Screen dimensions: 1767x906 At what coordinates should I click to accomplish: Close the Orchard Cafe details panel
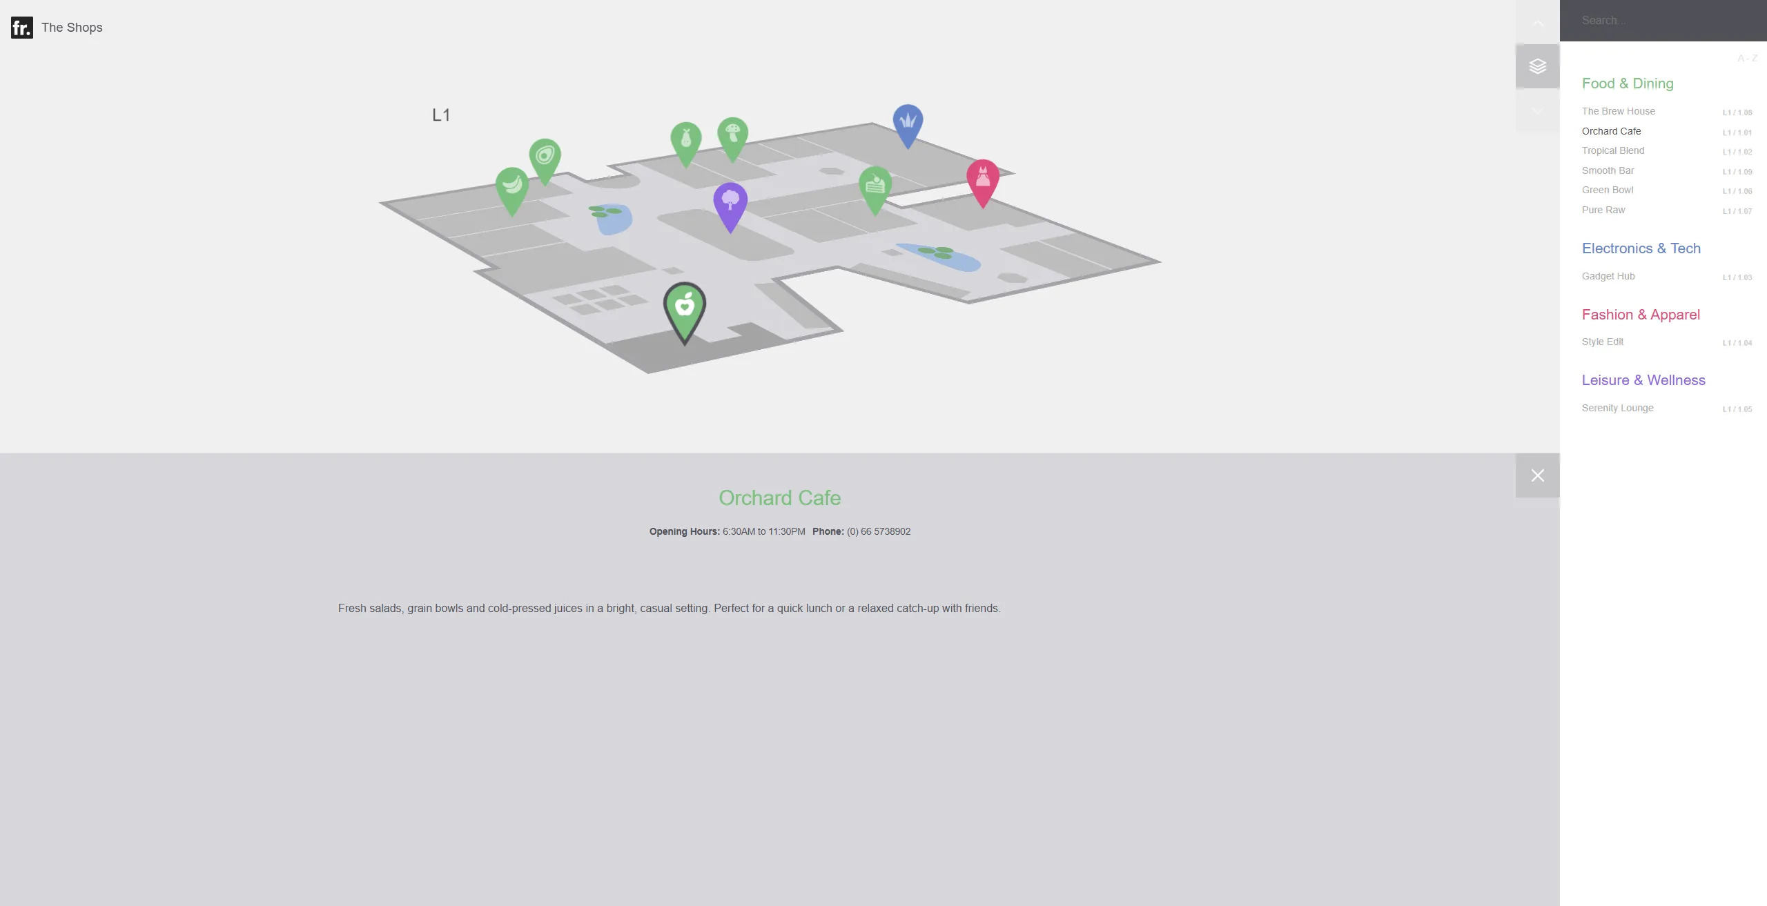pos(1537,475)
